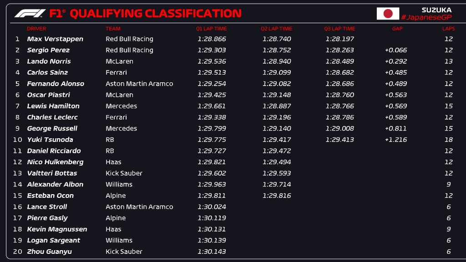This screenshot has width=466, height=262.
Task: Select Sergio Perez driver row
Action: [x=233, y=50]
